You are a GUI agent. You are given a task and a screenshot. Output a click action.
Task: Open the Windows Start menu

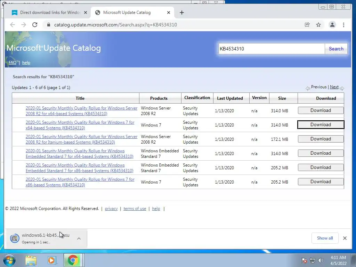(9, 260)
